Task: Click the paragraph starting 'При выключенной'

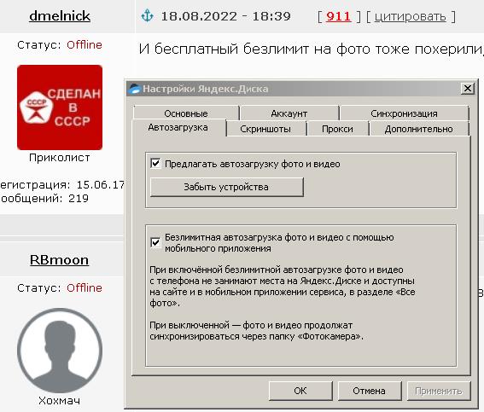Action: click(256, 331)
